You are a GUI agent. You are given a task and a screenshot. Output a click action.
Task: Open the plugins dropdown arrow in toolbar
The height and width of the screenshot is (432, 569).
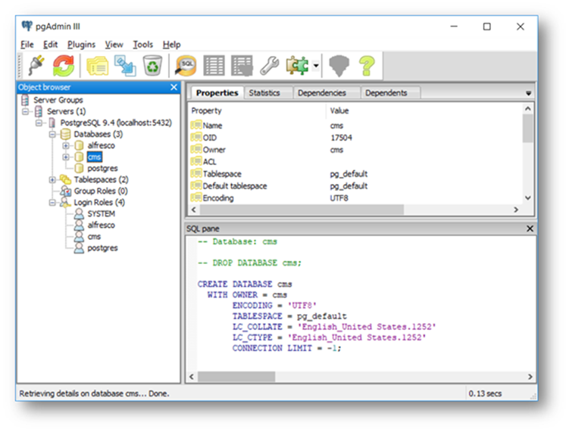316,67
